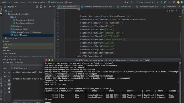Collapse the util folder
Image resolution: width=184 pixels, height=103 pixels.
[9, 17]
